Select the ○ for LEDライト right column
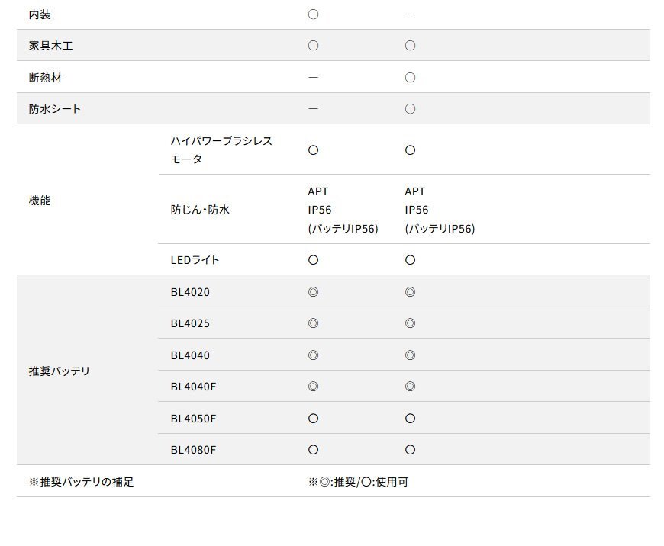664x546 pixels. pyautogui.click(x=410, y=259)
